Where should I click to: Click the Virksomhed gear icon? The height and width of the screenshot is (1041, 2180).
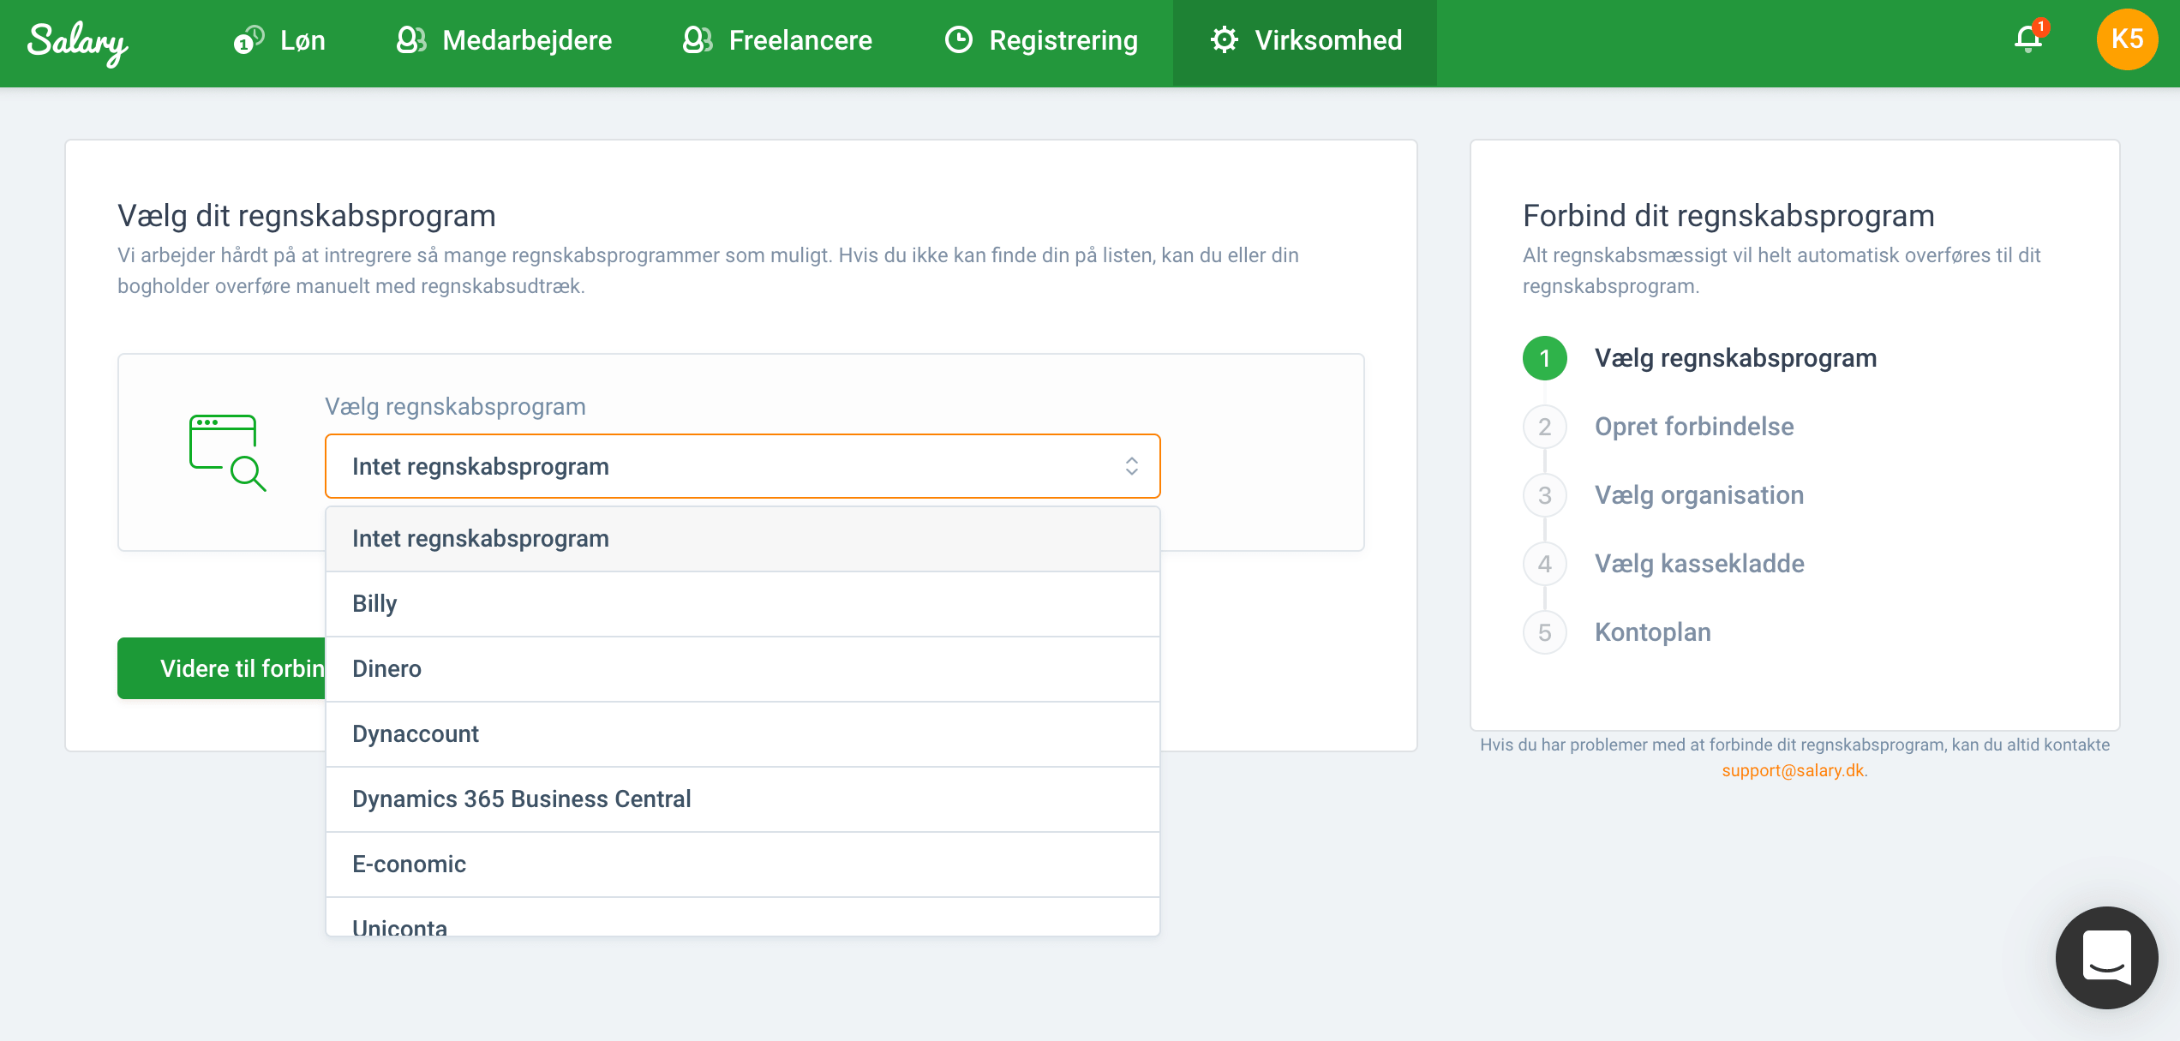point(1224,39)
